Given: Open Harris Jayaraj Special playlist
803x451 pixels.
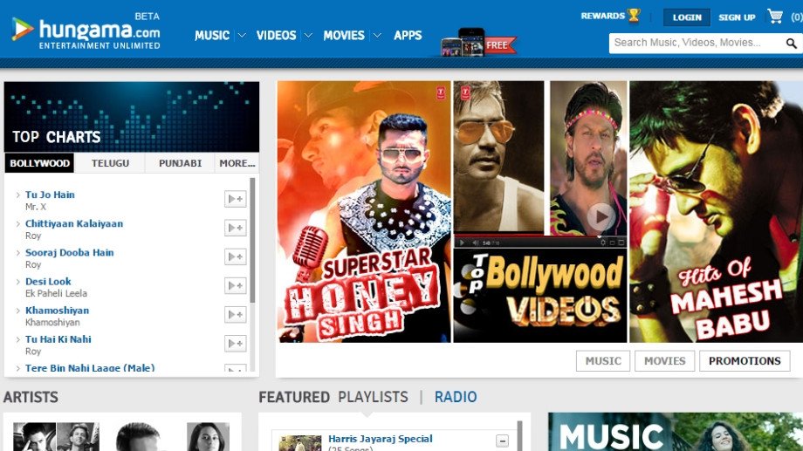Looking at the screenshot, I should (380, 439).
